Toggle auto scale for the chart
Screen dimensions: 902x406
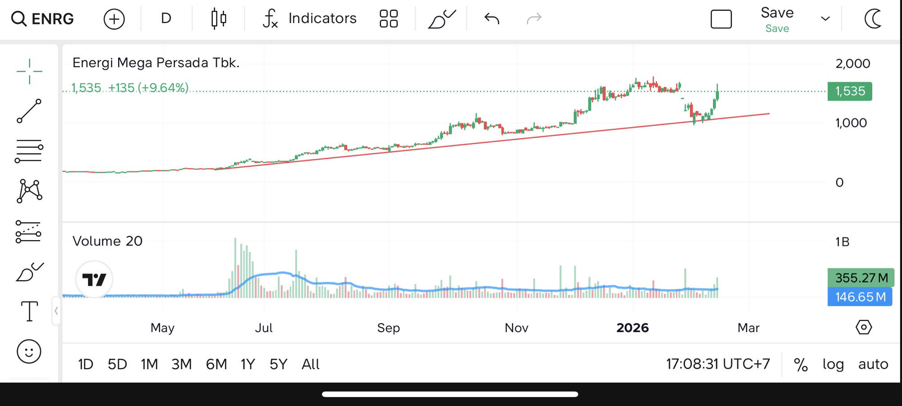(873, 364)
